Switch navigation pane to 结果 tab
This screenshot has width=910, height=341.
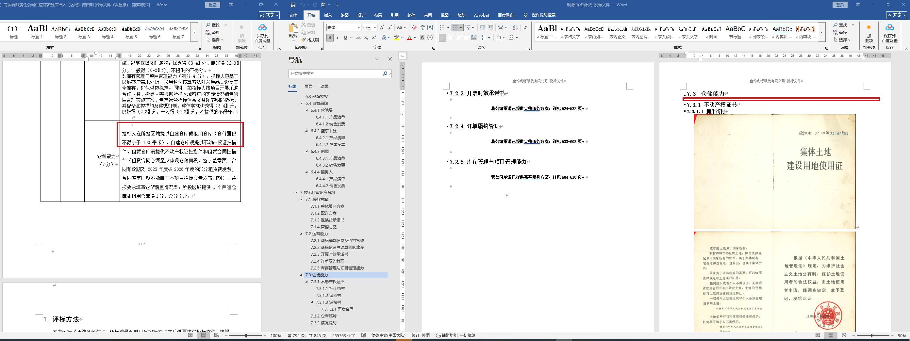pyautogui.click(x=324, y=87)
